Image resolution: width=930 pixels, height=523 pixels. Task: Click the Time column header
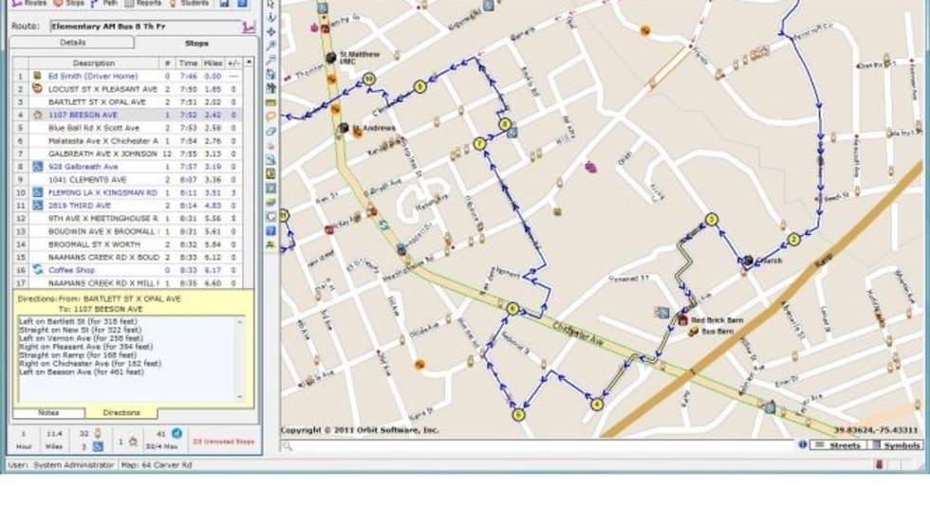tap(187, 63)
